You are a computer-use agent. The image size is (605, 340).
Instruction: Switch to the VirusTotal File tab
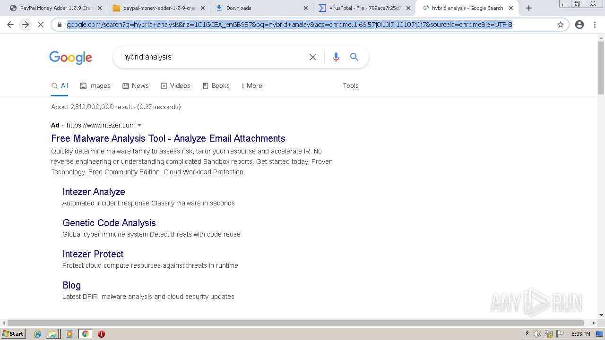coord(364,8)
